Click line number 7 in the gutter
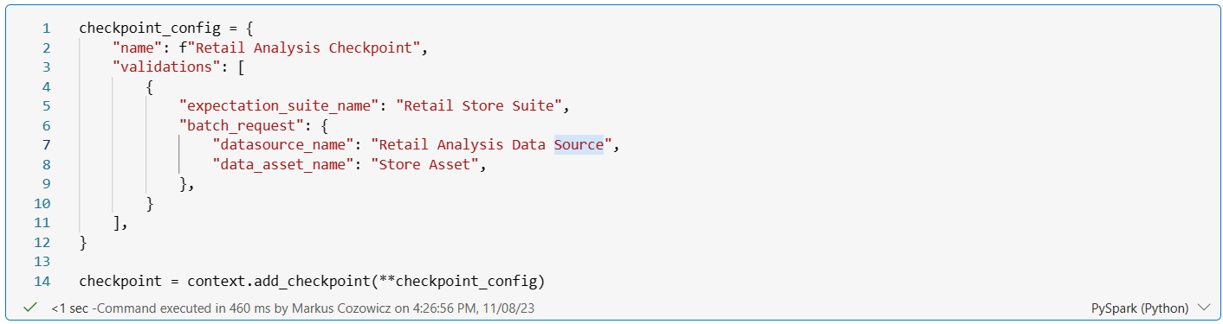The width and height of the screenshot is (1223, 324). pyautogui.click(x=46, y=144)
